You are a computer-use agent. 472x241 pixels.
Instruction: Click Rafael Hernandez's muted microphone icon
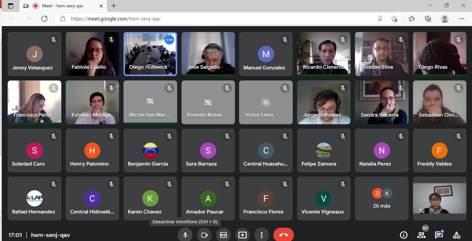pyautogui.click(x=53, y=184)
